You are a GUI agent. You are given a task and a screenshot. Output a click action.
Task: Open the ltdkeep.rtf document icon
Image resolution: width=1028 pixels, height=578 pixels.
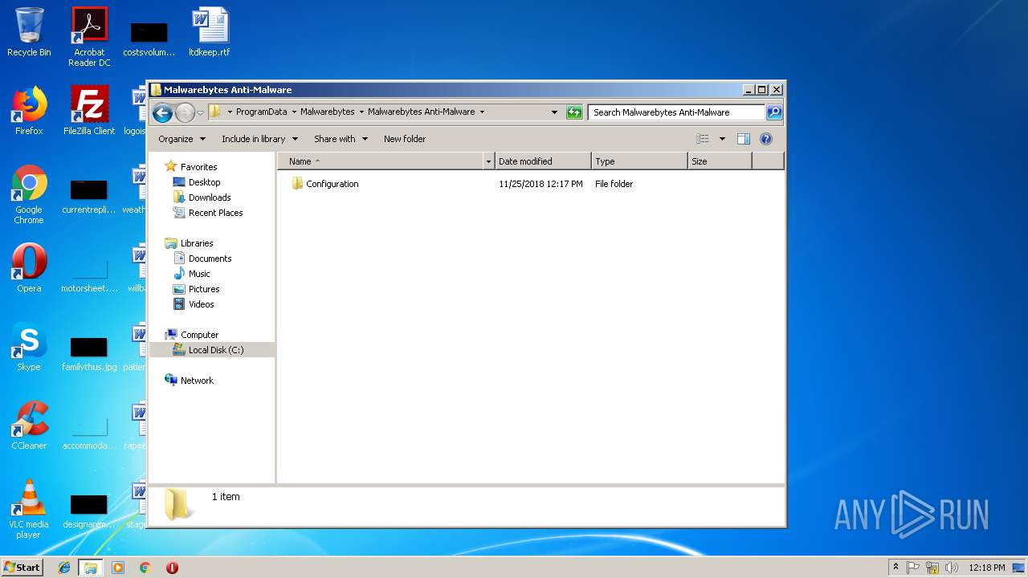click(210, 32)
